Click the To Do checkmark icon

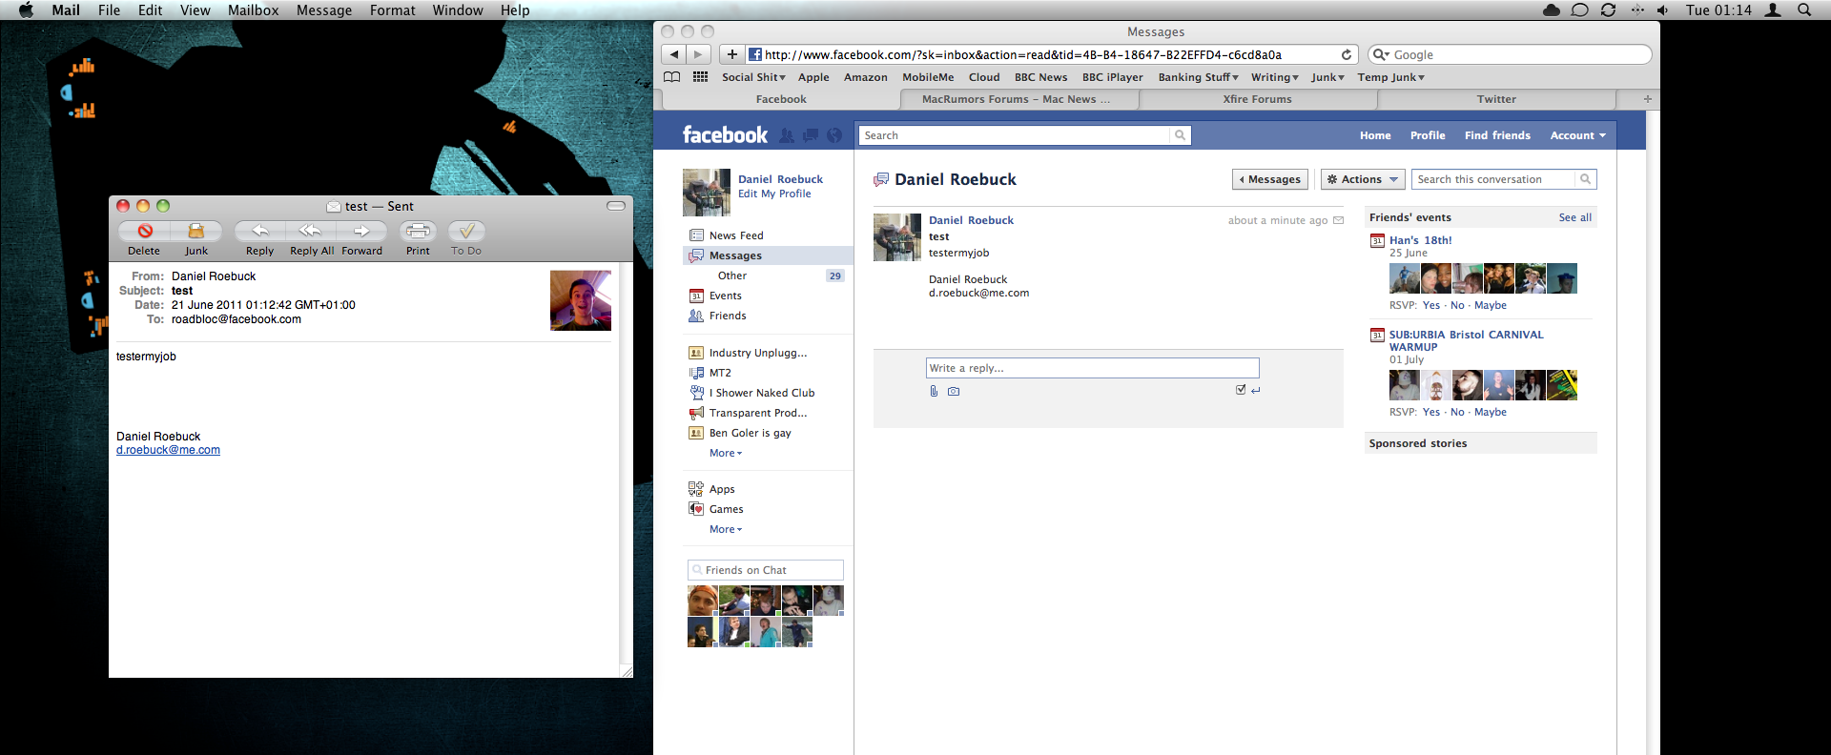click(x=466, y=231)
